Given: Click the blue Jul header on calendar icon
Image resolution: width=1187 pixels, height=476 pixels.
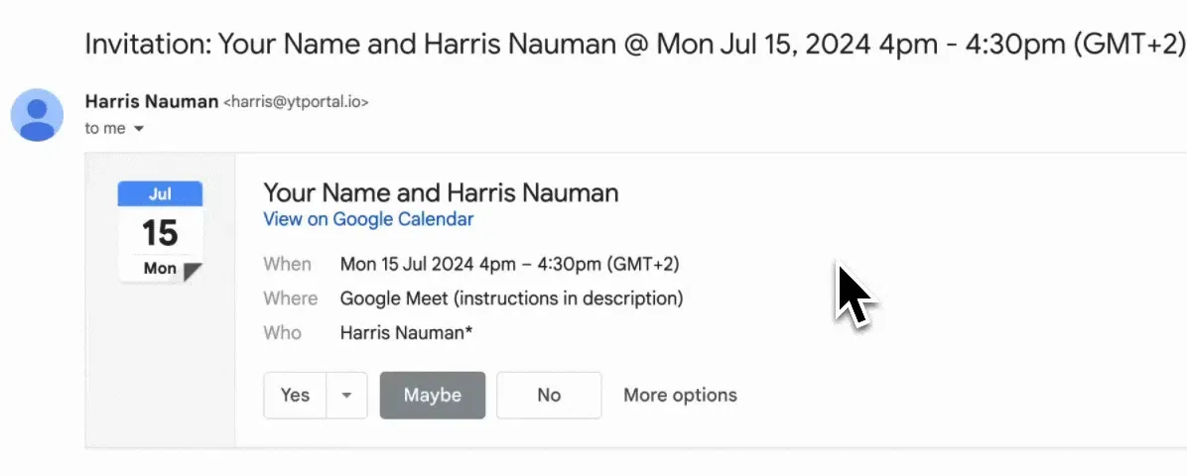Looking at the screenshot, I should [x=160, y=194].
